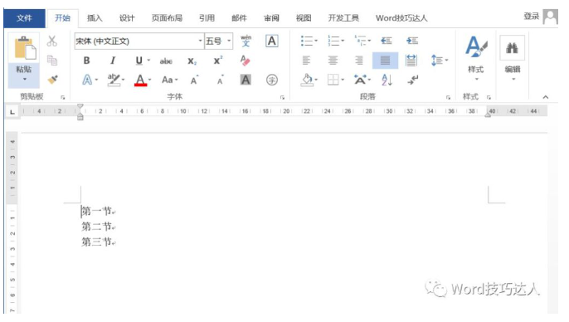Viewport: 569px width, 322px height.
Task: Open the bullets list dropdown
Action: click(x=317, y=41)
